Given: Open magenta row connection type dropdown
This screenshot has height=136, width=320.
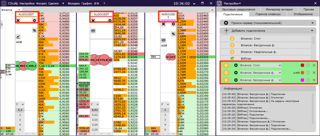Looking at the screenshot, I should tap(260, 80).
